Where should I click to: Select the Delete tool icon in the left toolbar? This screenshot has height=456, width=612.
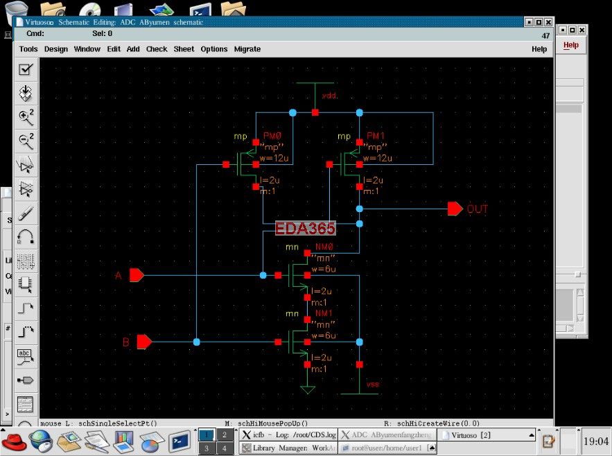(26, 213)
